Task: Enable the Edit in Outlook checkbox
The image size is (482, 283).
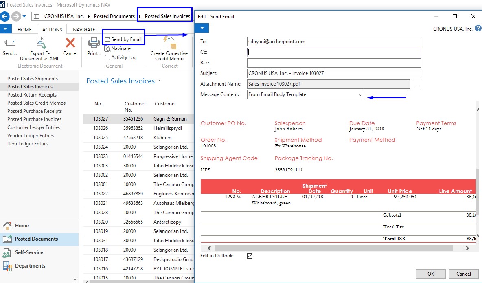Action: pos(250,256)
